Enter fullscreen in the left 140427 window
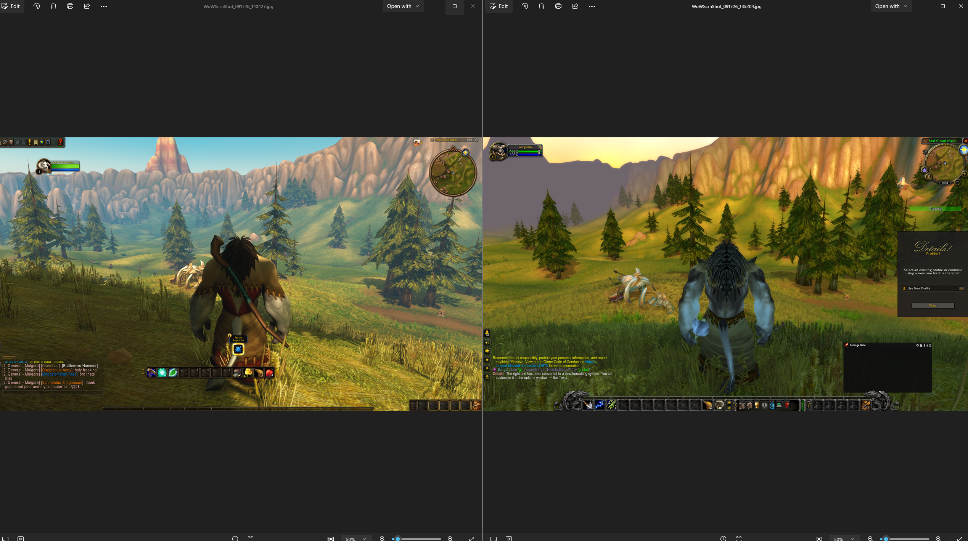This screenshot has width=968, height=541. coord(472,538)
